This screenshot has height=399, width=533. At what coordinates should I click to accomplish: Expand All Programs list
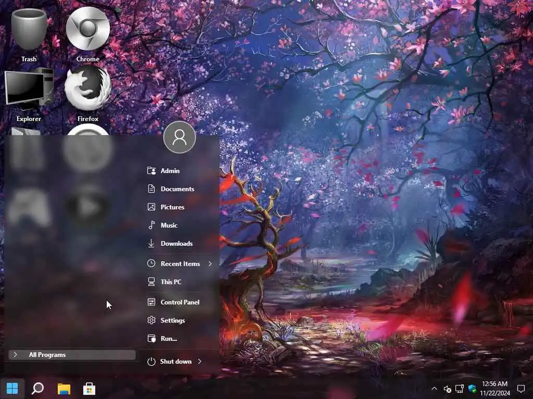point(72,355)
